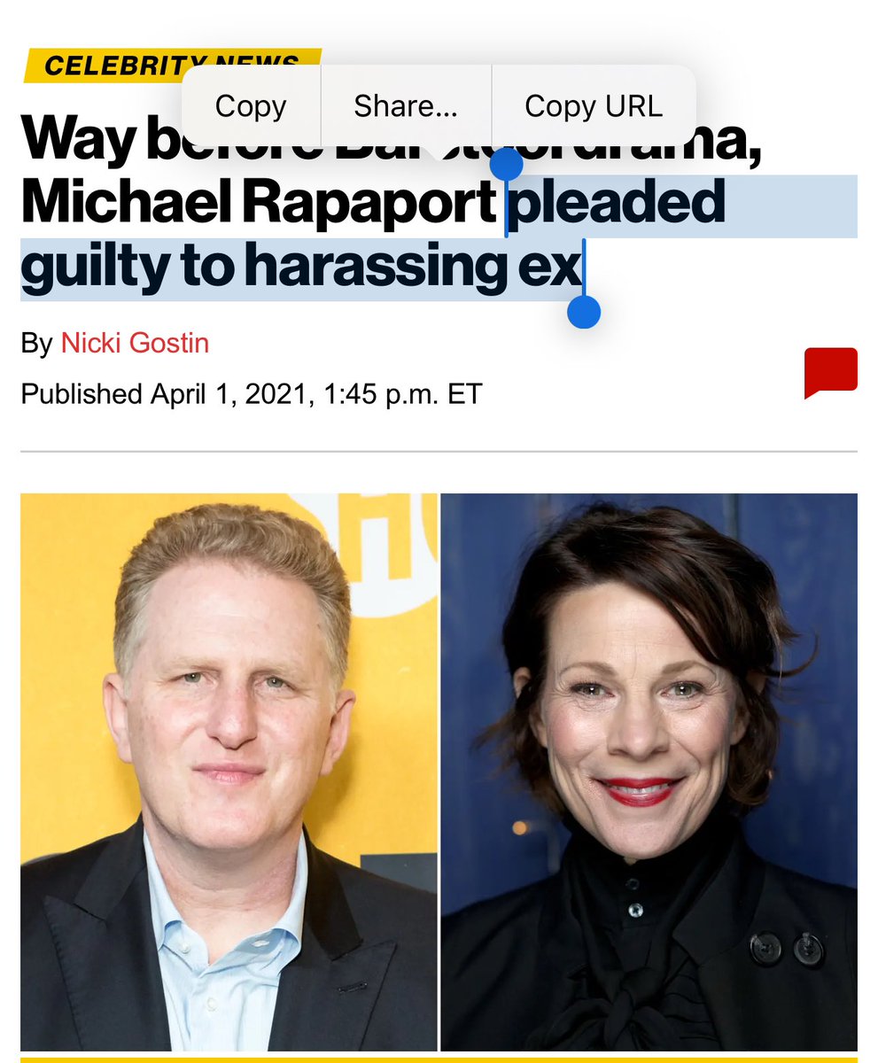This screenshot has width=878, height=1063.
Task: Tap Copy in the selection popup
Action: coord(251,106)
